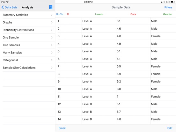Open the One Sample menu item
The width and height of the screenshot is (176, 132).
pos(27,38)
